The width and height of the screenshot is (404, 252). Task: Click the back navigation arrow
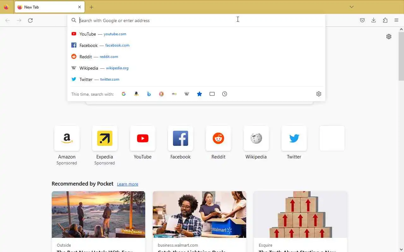(8, 20)
